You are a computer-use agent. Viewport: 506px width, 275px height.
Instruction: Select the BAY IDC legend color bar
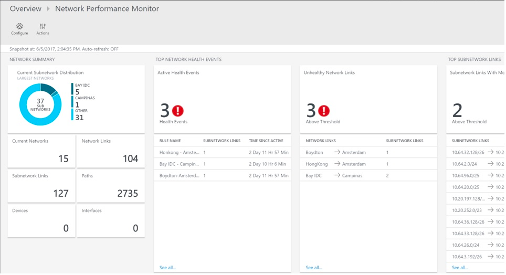click(x=73, y=89)
